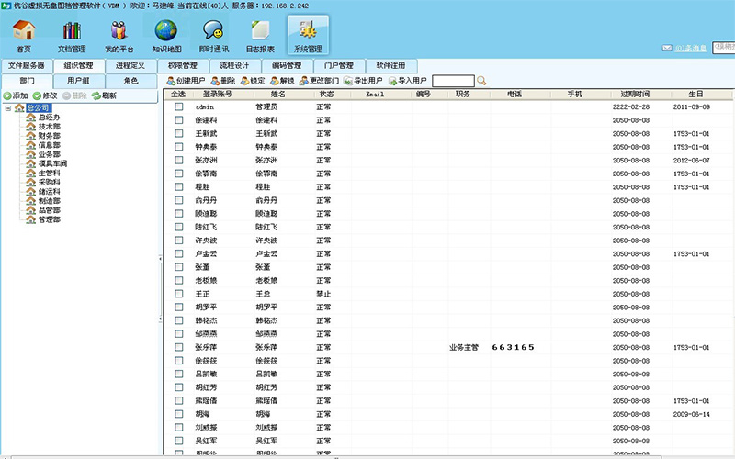Click 解锁 to unlock user
Screen dimensions: 735x459
tap(282, 81)
